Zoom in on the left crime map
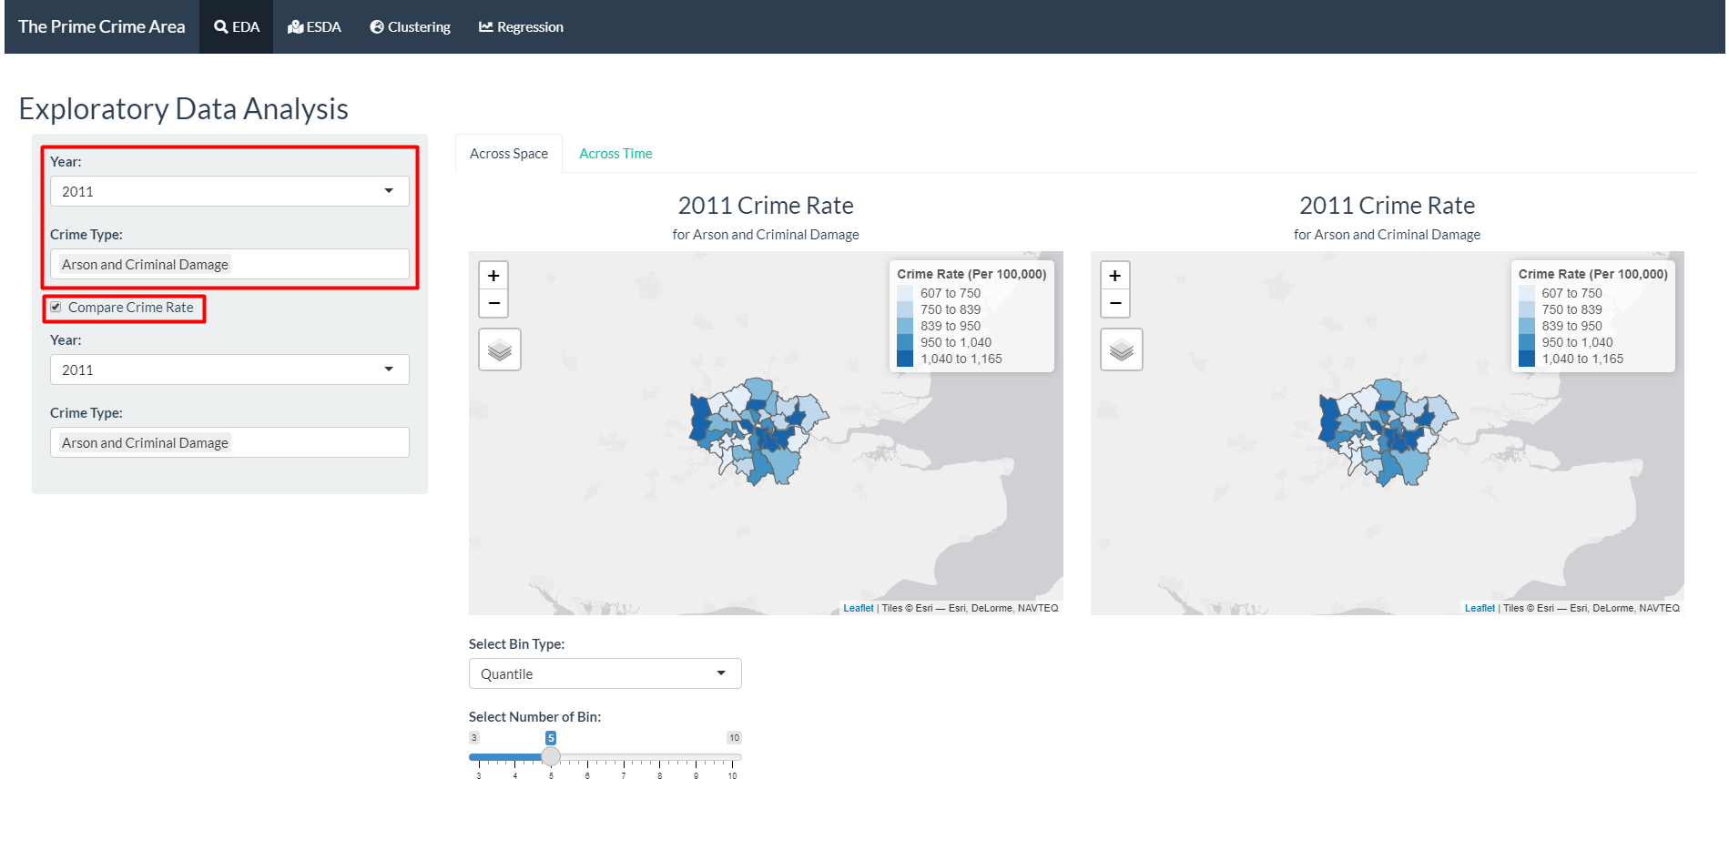1729x850 pixels. pyautogui.click(x=493, y=276)
